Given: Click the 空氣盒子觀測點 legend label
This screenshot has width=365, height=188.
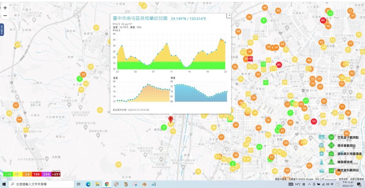Looking at the screenshot, I should [348, 137].
